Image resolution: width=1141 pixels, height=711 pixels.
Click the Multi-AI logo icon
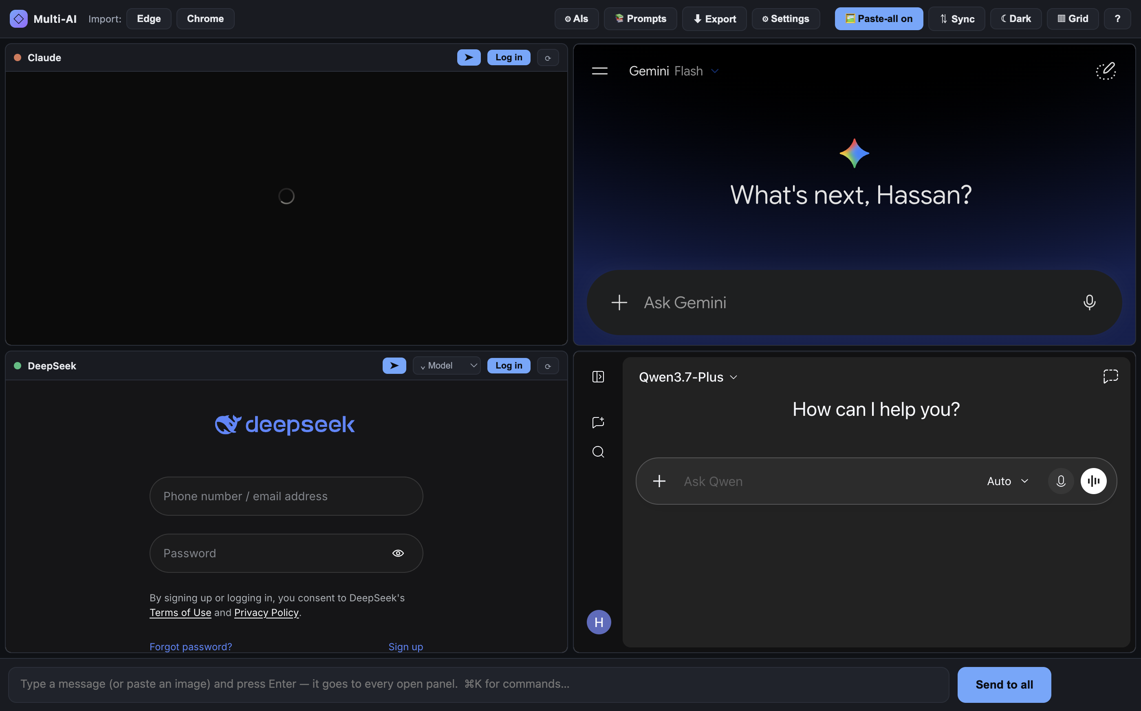click(x=19, y=19)
